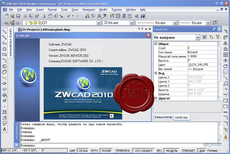
Task: Create a new drawing with New icon
Action: (x=7, y=16)
